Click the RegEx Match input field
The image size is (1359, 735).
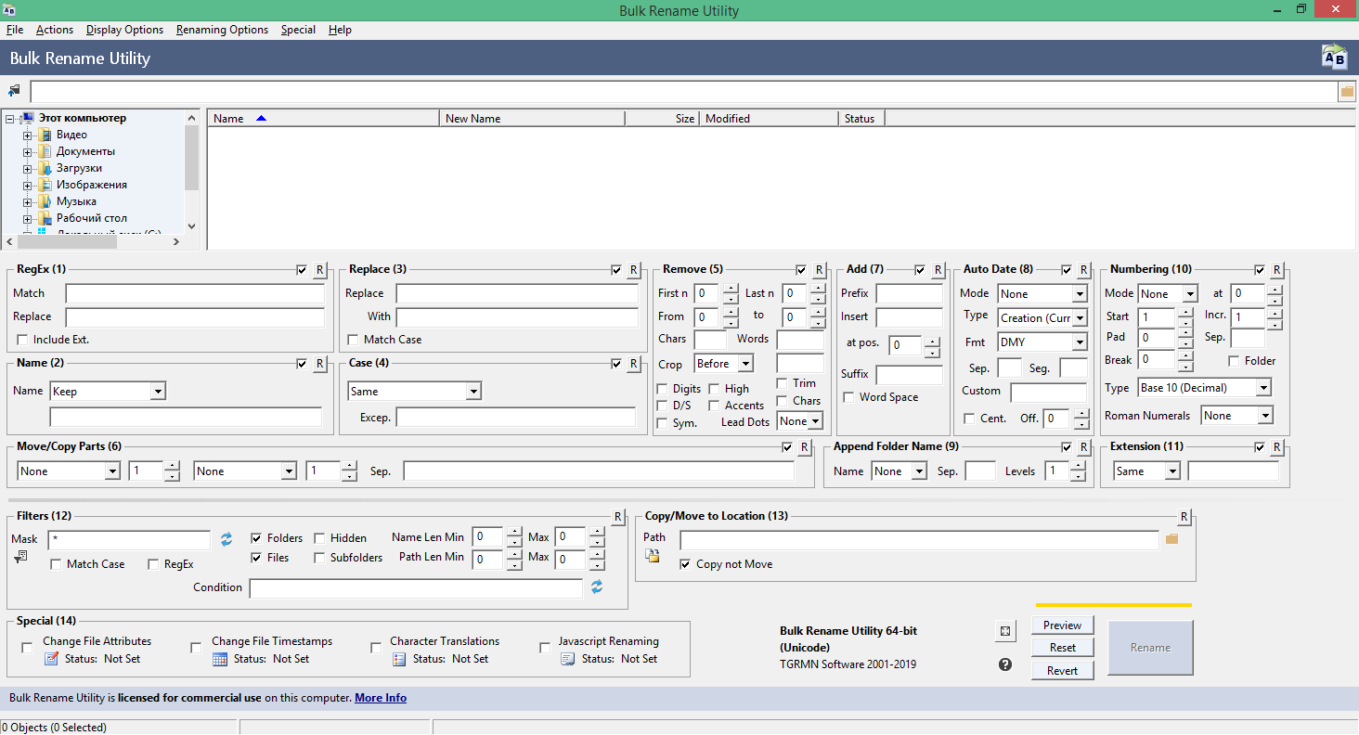[195, 294]
